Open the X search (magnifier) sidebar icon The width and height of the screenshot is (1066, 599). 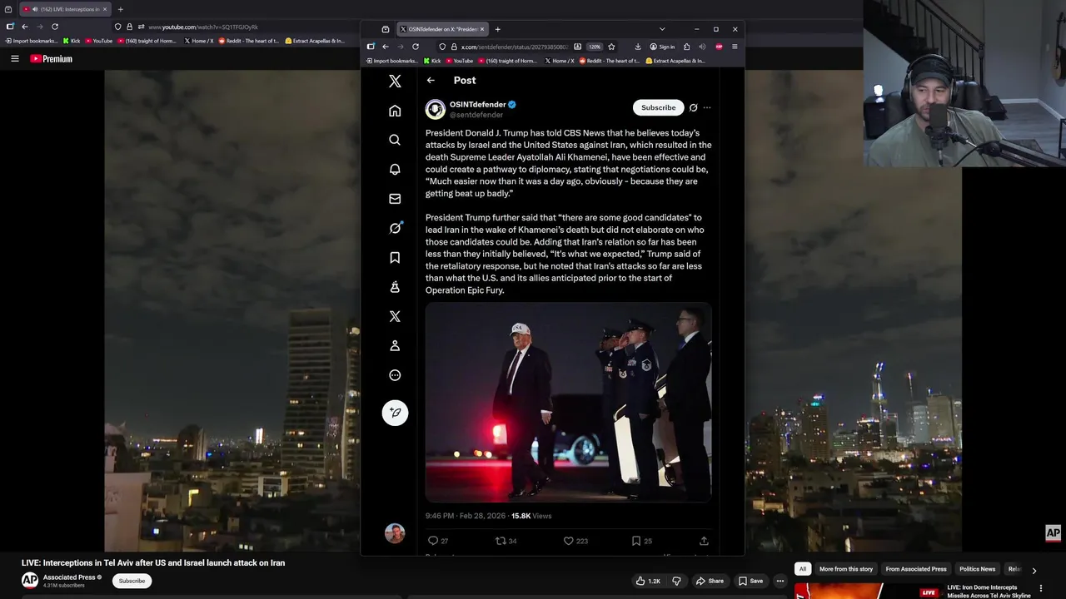coord(395,140)
